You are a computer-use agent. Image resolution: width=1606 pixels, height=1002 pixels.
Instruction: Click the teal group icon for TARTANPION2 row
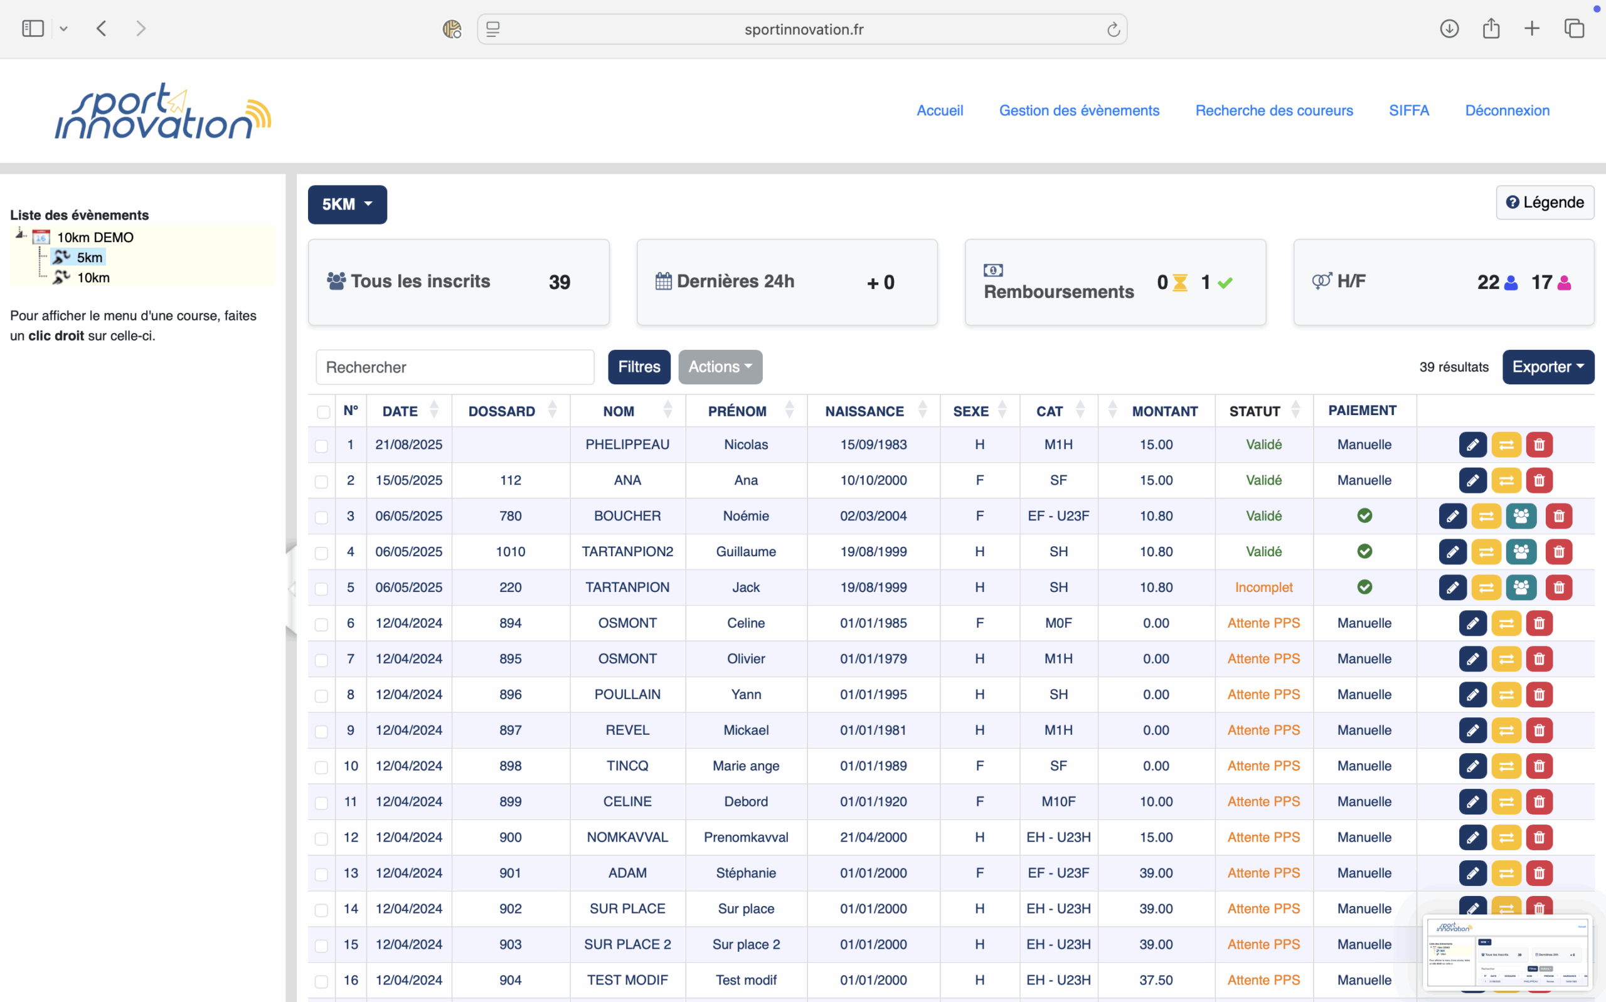click(x=1521, y=552)
